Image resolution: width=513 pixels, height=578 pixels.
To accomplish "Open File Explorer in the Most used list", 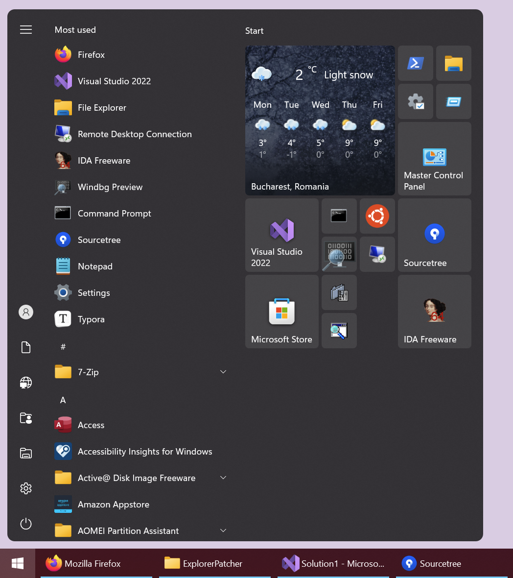I will tap(140, 108).
